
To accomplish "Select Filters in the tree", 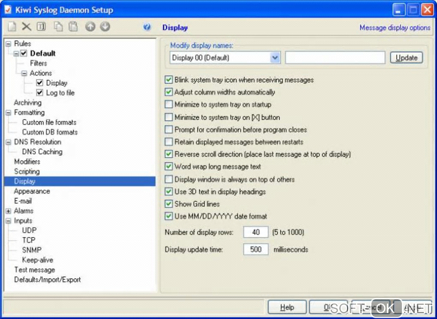I will click(39, 63).
